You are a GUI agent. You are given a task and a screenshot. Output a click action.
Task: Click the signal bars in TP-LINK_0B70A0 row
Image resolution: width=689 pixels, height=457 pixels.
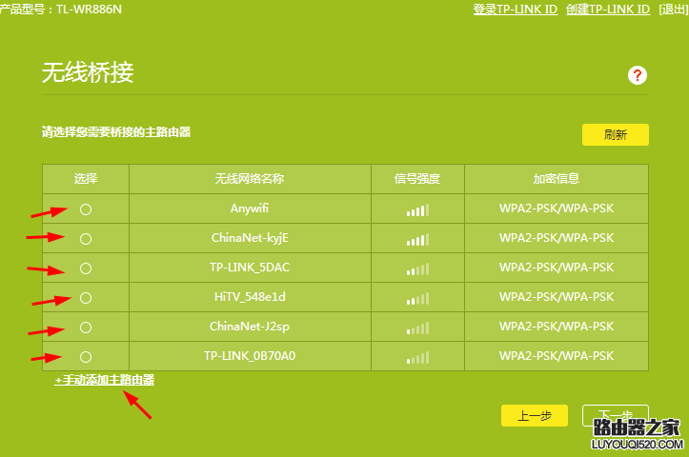point(417,358)
